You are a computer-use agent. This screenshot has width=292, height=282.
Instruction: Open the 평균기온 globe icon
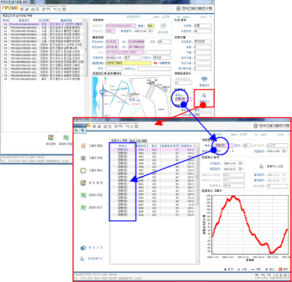point(83,248)
